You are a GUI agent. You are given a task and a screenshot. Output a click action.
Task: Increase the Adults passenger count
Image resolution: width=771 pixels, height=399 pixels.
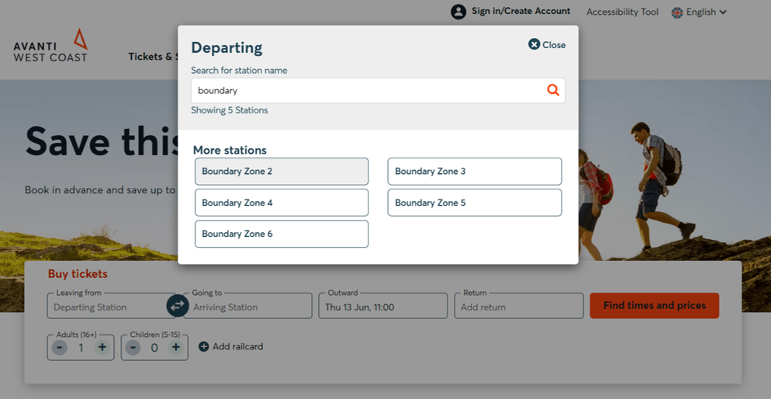[102, 348]
